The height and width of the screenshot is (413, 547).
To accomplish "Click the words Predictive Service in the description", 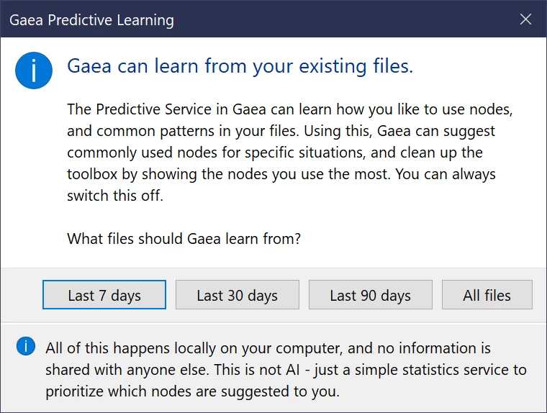I will pyautogui.click(x=154, y=109).
